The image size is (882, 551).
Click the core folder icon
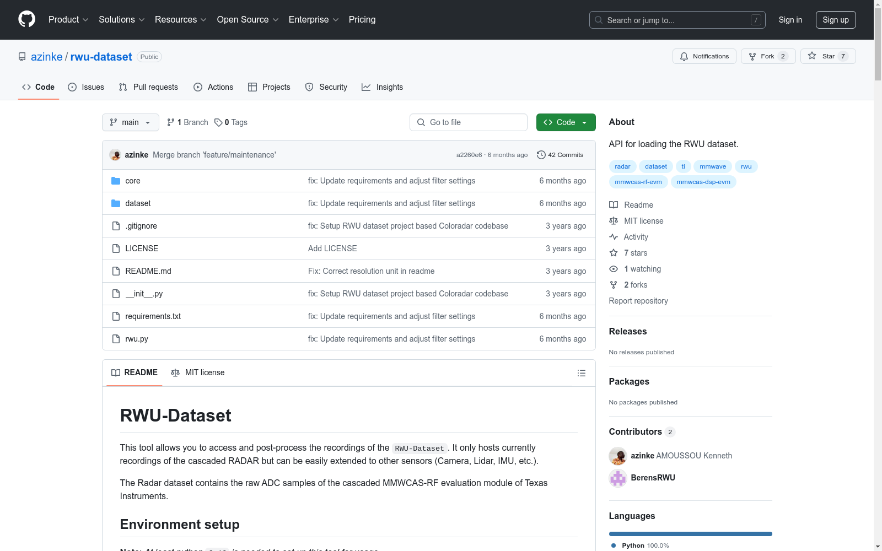(x=116, y=181)
